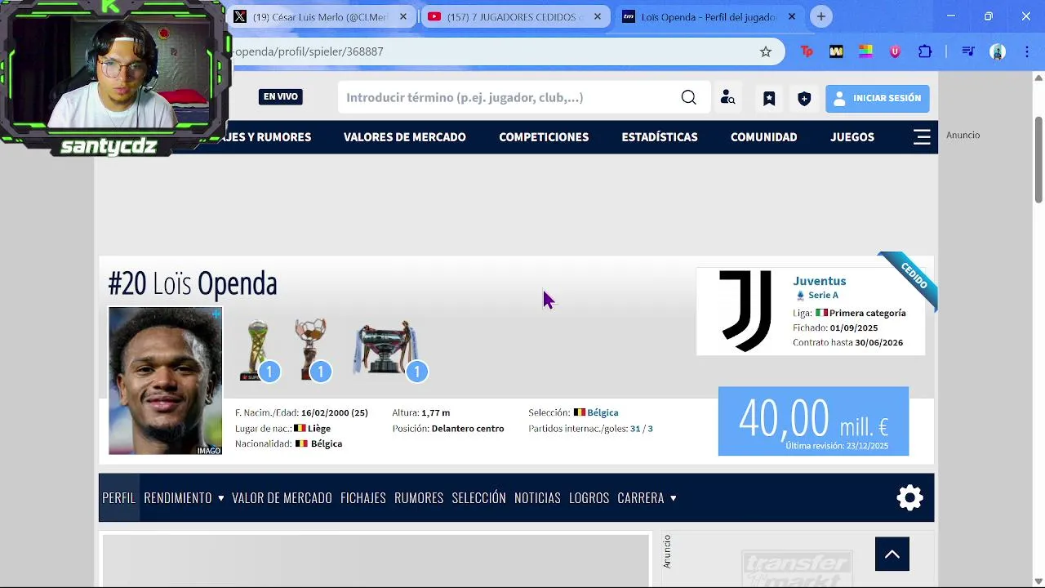Click the birth date 16/02/2000 (25)
The height and width of the screenshot is (588, 1045).
coord(334,413)
